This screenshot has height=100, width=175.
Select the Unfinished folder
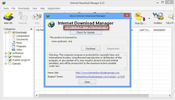[x=17, y=53]
